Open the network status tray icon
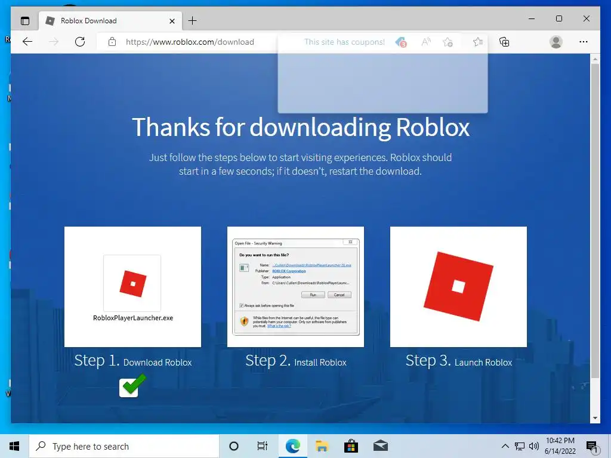The width and height of the screenshot is (611, 458). tap(520, 446)
